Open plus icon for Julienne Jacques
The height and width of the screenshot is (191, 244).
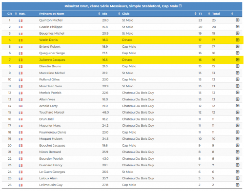click(x=238, y=59)
